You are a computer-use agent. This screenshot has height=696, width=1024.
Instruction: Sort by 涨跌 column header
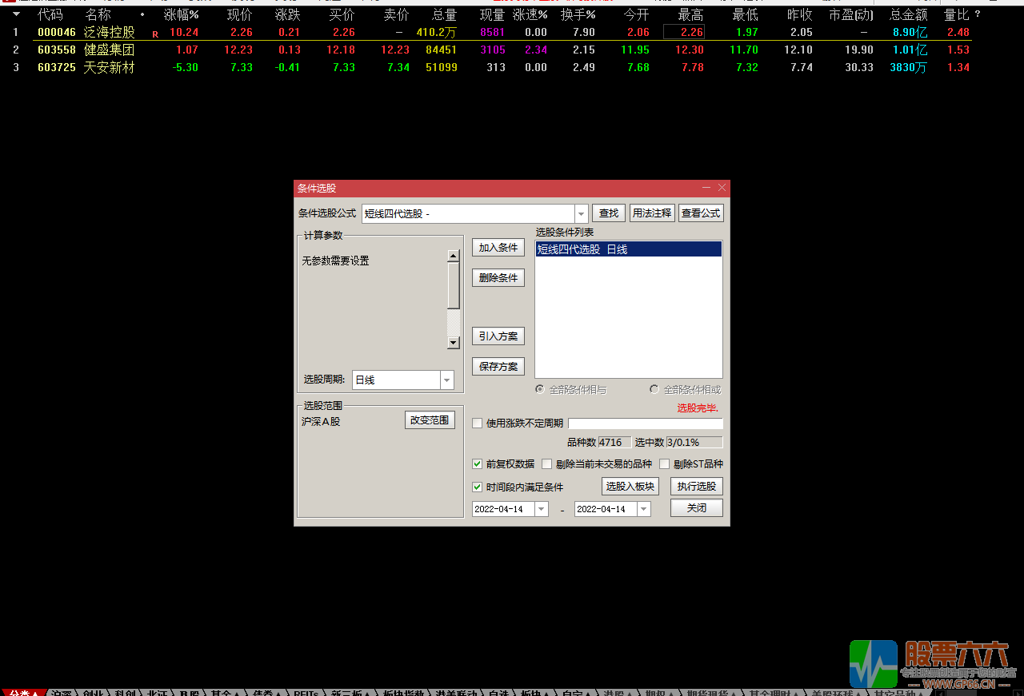click(288, 14)
